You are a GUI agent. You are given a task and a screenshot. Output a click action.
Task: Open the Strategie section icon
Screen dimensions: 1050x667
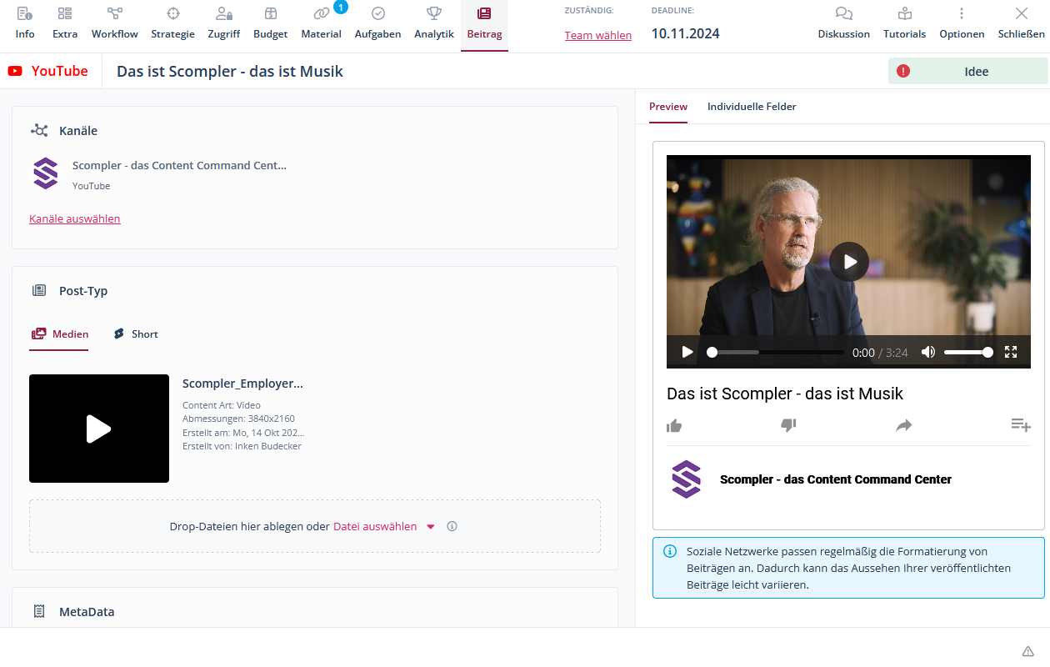172,13
